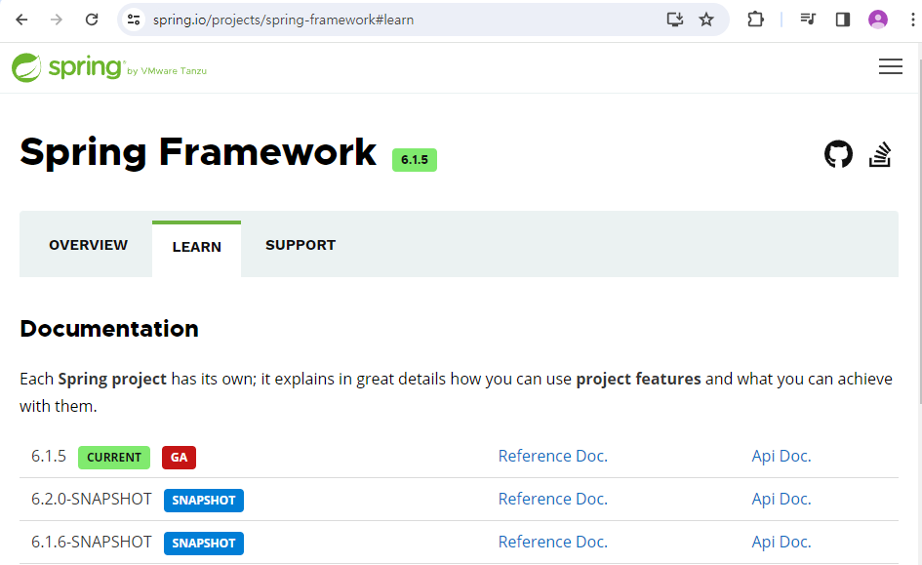922x565 pixels.
Task: Open Reference Doc. for 6.2.0-SNAPSHOT
Action: tap(553, 500)
